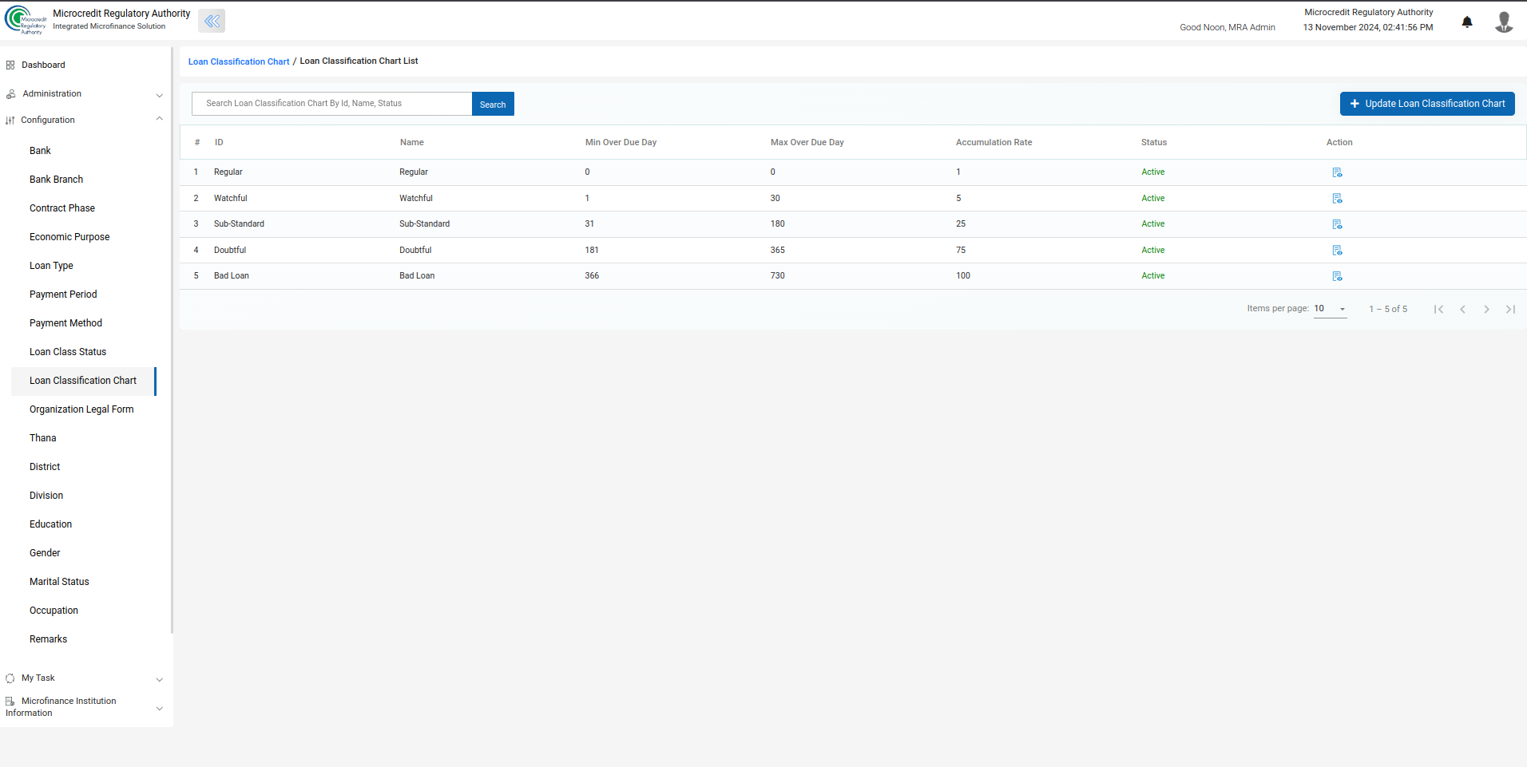Click the blue Search button
Image resolution: width=1527 pixels, height=767 pixels.
point(493,104)
